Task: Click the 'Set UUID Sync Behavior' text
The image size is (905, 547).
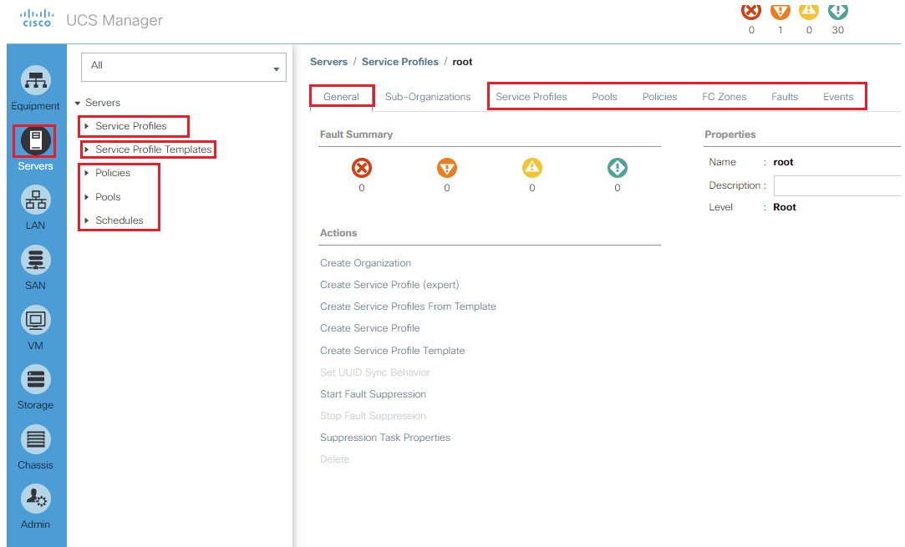Action: click(375, 372)
